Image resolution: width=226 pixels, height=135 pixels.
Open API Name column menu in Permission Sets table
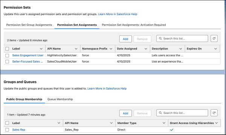[76, 49]
